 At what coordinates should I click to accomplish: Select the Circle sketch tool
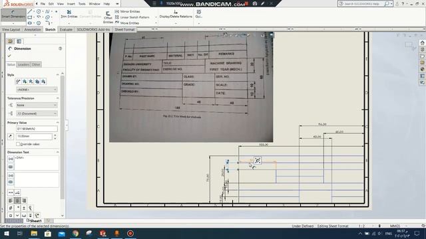(x=39, y=11)
